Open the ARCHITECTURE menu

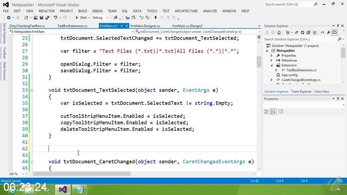[x=186, y=11]
